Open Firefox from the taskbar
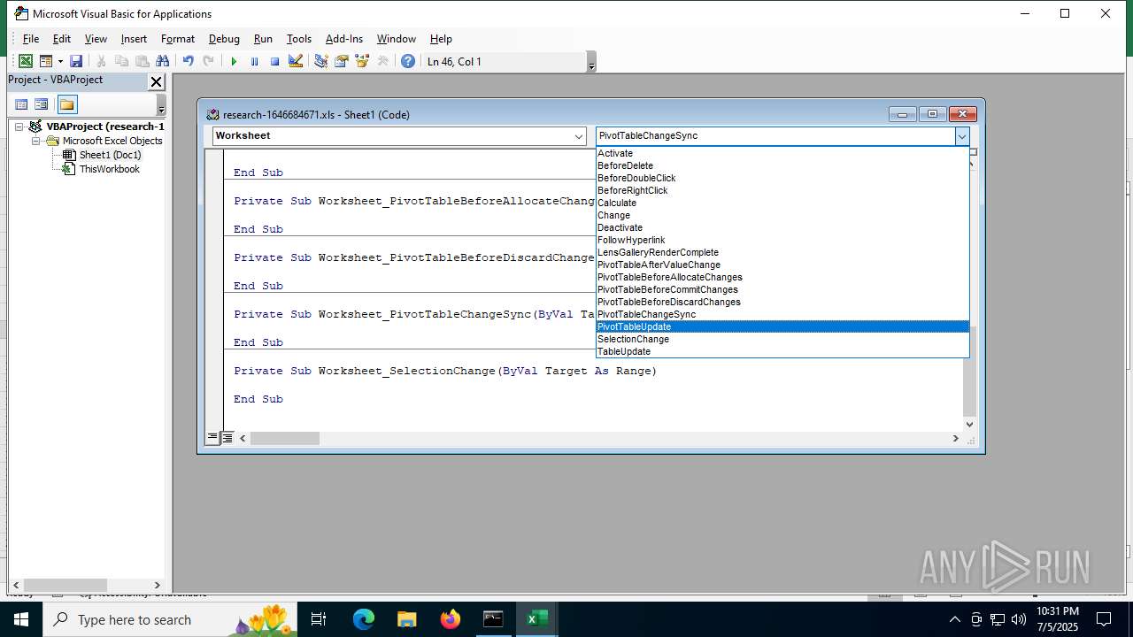The image size is (1133, 637). pyautogui.click(x=451, y=619)
